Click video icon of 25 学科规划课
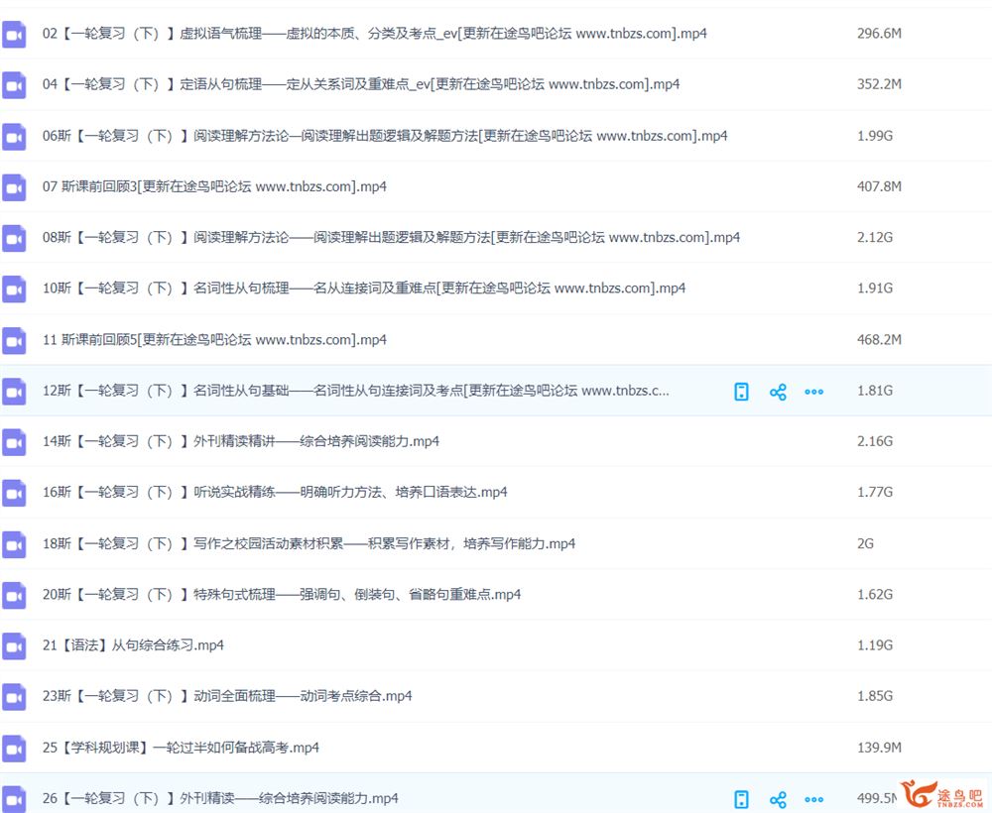The image size is (992, 813). click(x=14, y=749)
